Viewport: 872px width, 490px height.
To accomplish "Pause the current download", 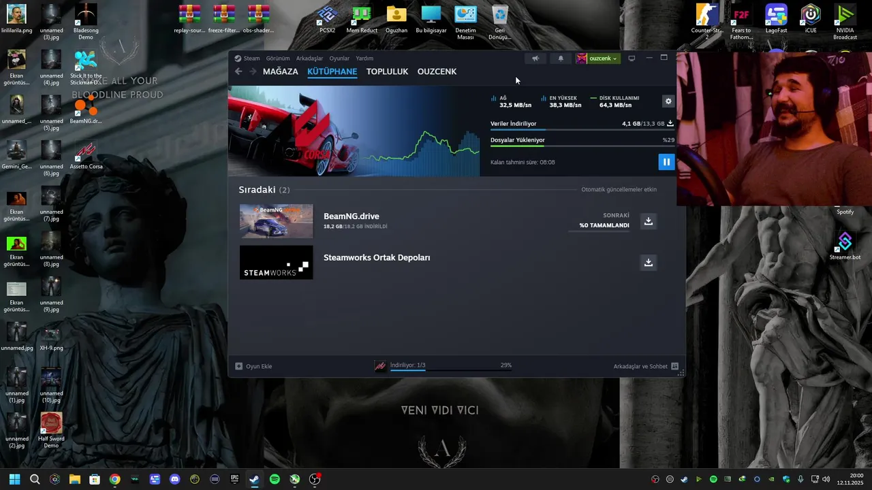I will pyautogui.click(x=666, y=162).
